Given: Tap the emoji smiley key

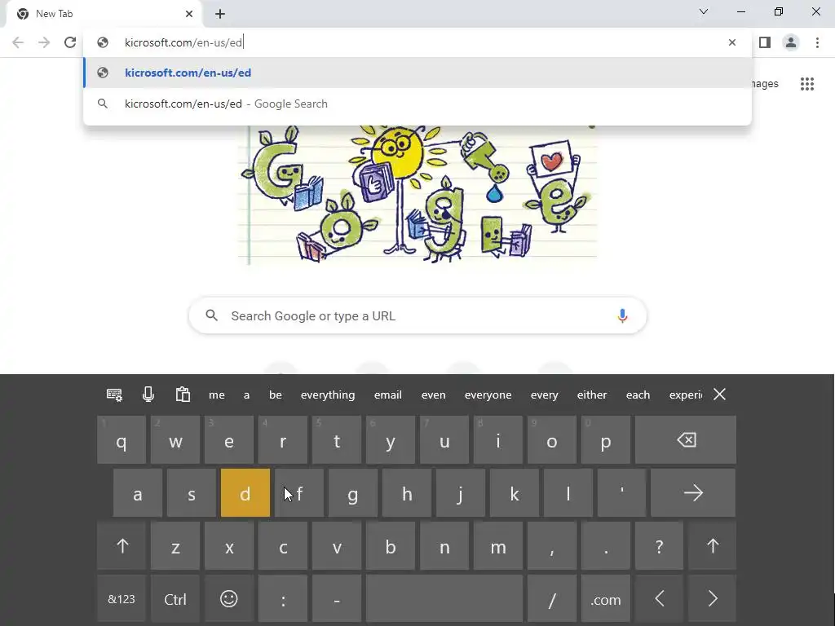Looking at the screenshot, I should (229, 599).
